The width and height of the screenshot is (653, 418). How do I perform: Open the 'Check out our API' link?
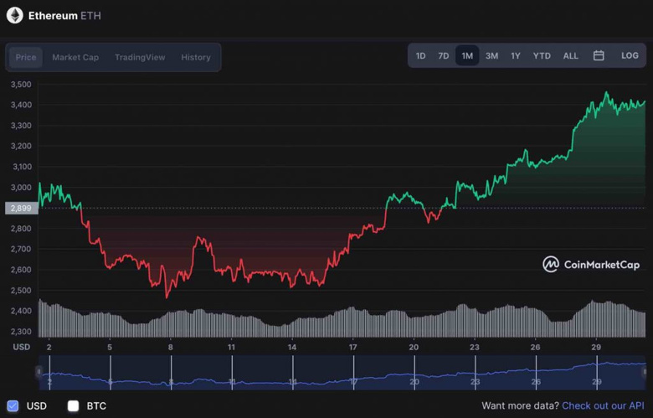[x=603, y=405]
